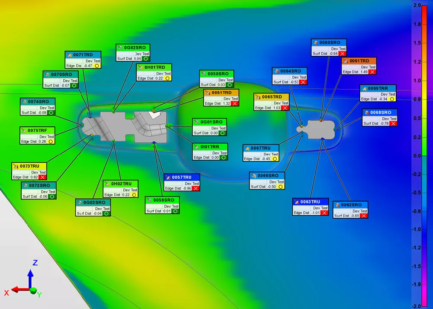Screen dimensions: 433x309
Task: Click the icon in the 0050SRO label
Action: coord(204,74)
